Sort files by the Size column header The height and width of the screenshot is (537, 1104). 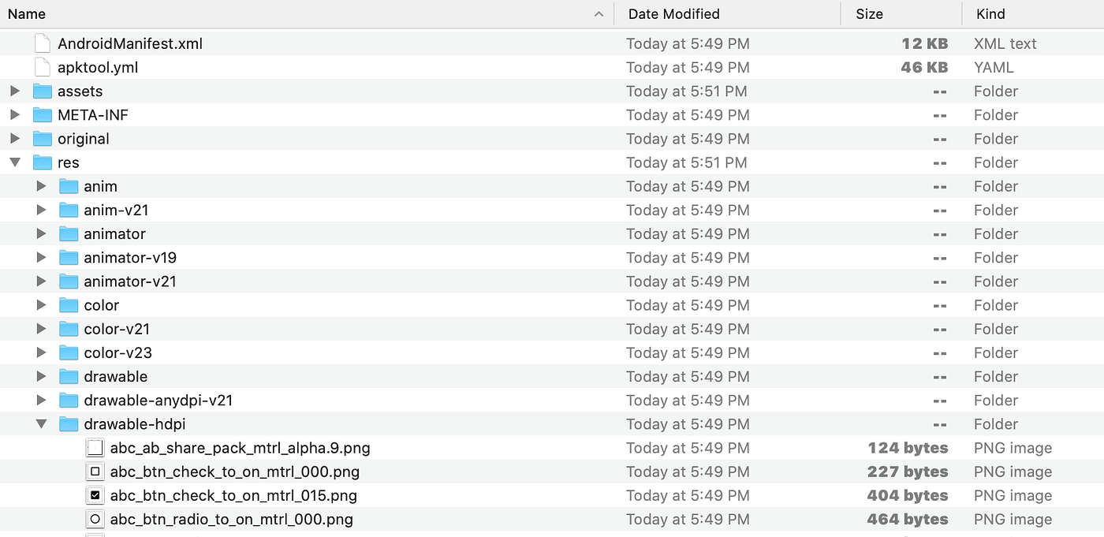pos(870,13)
